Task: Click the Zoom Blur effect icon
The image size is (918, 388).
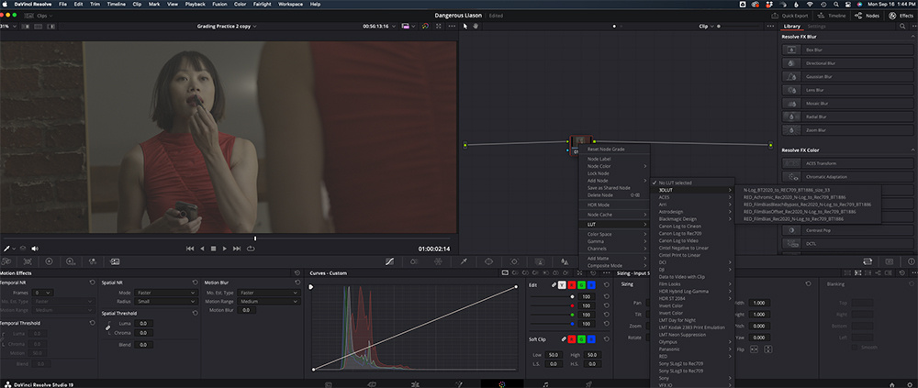Action: pos(791,130)
